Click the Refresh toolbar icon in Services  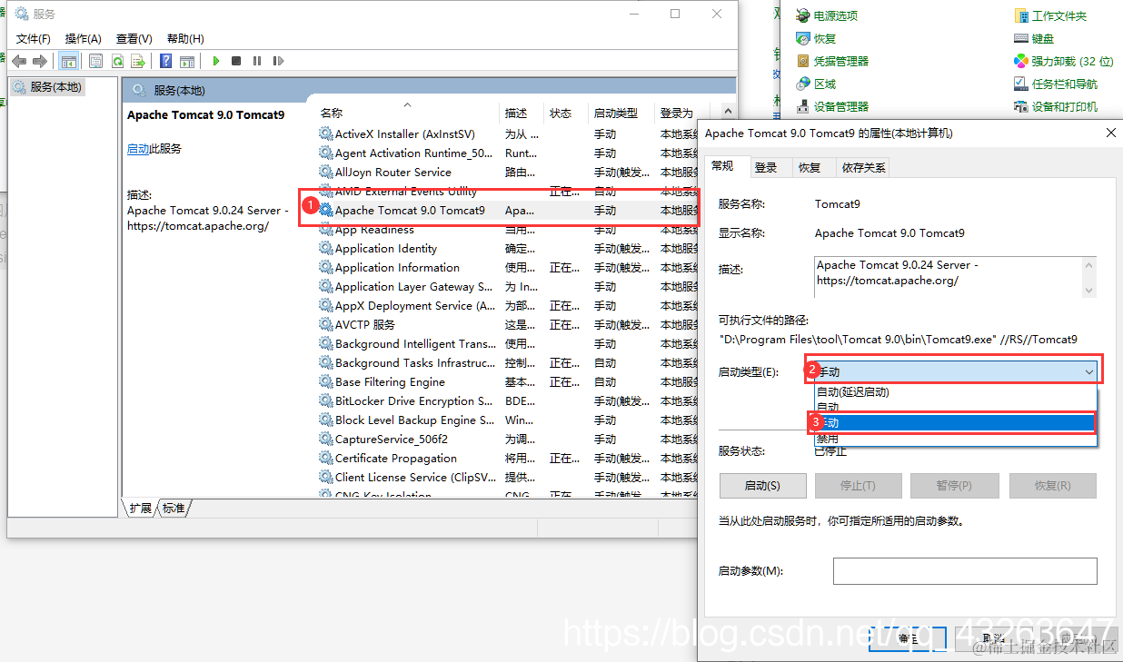click(x=117, y=61)
